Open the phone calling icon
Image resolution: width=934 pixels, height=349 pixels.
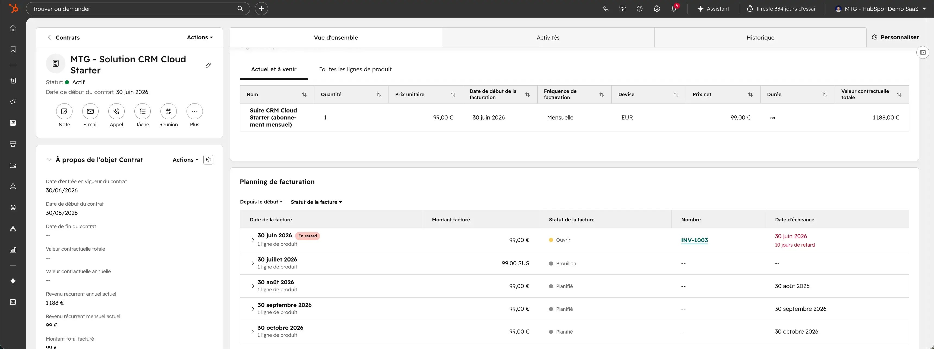coord(605,9)
